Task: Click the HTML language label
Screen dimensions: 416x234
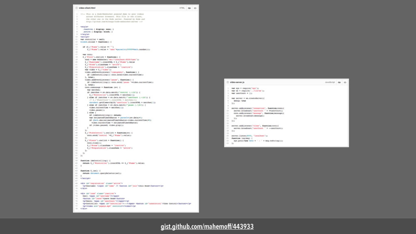Action: 182,8
